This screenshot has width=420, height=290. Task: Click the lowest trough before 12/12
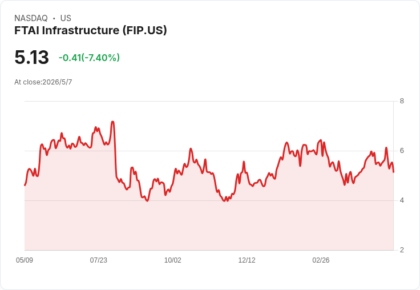(224, 201)
